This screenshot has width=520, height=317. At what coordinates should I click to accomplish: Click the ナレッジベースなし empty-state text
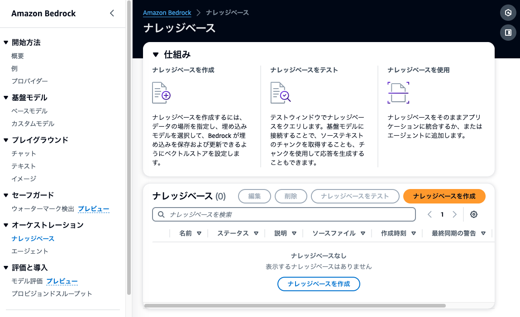(x=319, y=255)
